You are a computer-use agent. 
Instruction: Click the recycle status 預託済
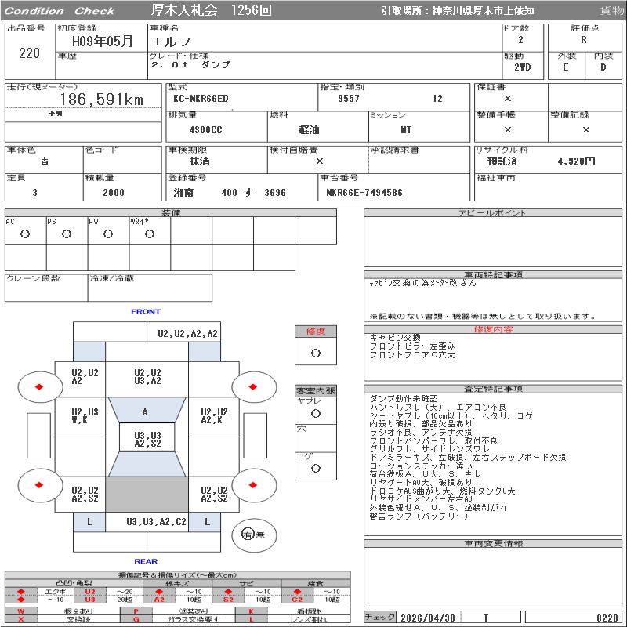tap(502, 161)
